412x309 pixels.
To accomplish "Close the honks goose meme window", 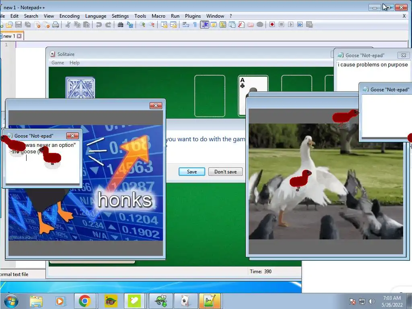I will [x=156, y=106].
